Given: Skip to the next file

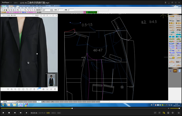Looking at the screenshot, I should [21, 113].
